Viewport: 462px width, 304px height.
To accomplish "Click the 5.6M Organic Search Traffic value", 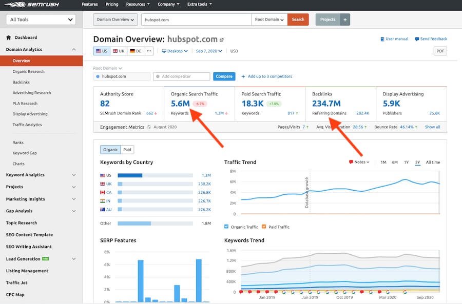I will pyautogui.click(x=180, y=104).
